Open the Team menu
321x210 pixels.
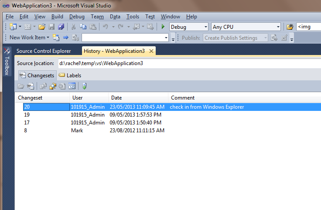click(x=97, y=17)
